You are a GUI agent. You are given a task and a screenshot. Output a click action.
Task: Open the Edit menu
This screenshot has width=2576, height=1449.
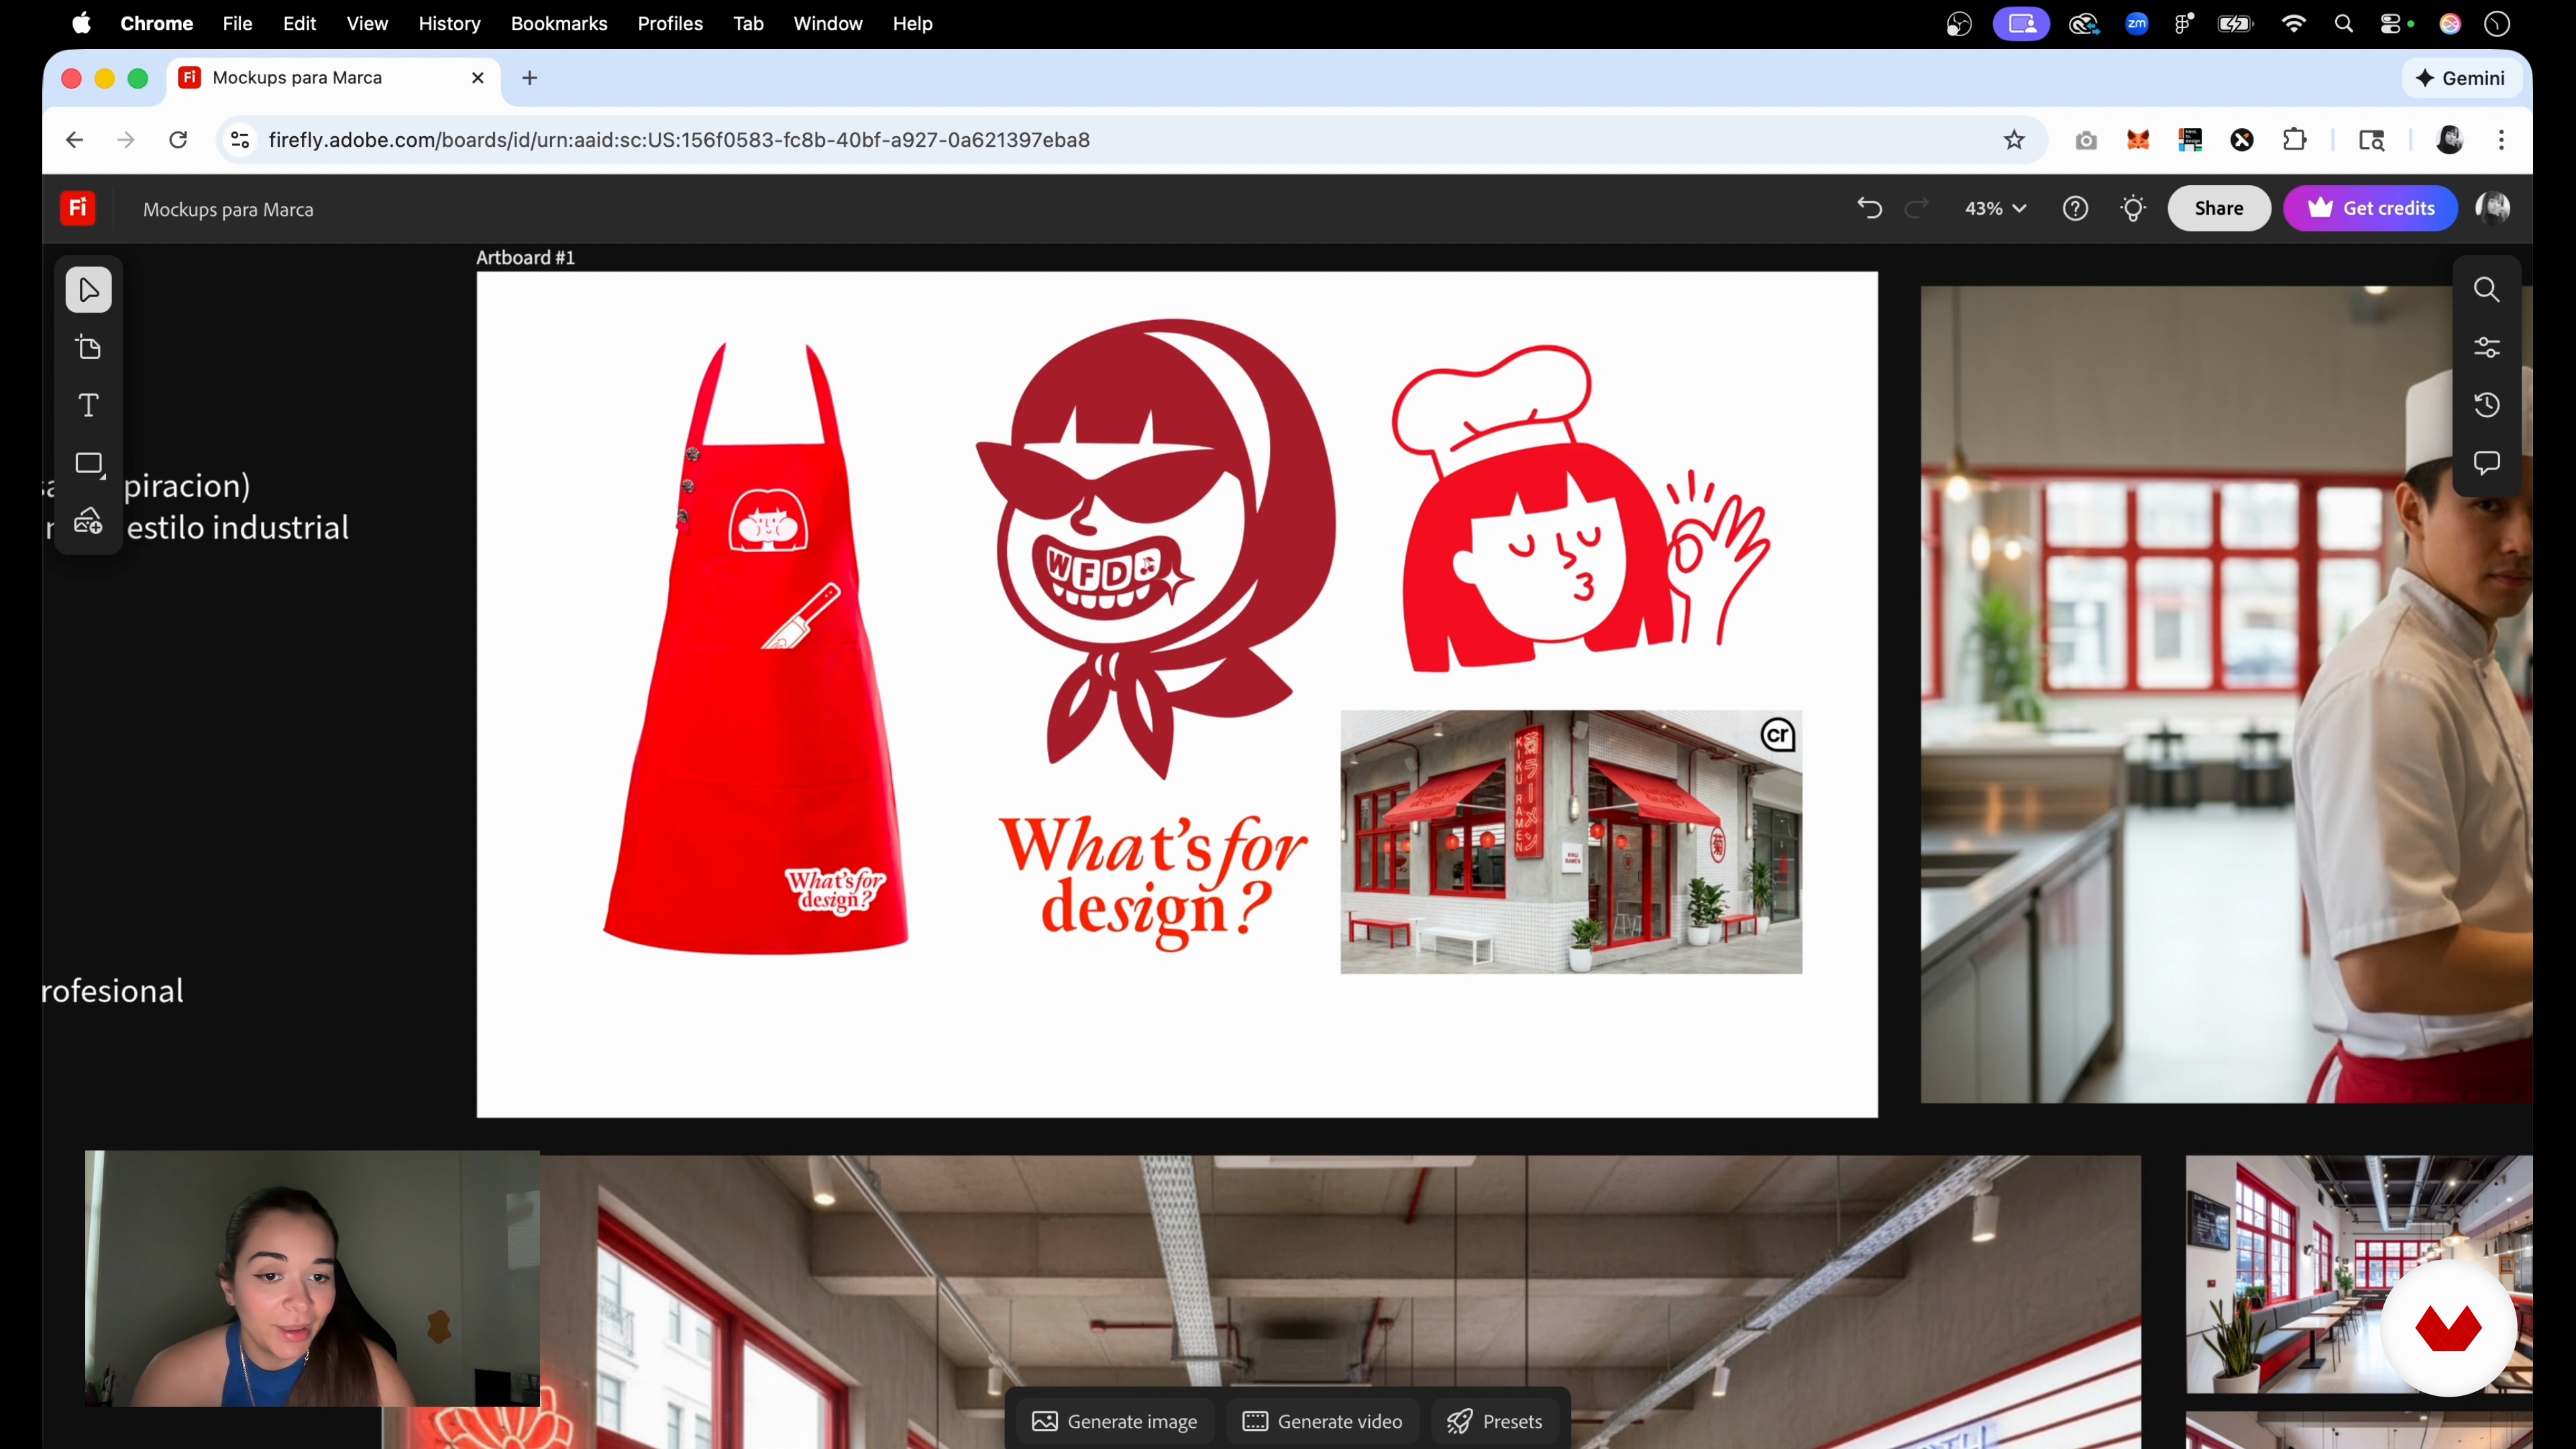[299, 24]
